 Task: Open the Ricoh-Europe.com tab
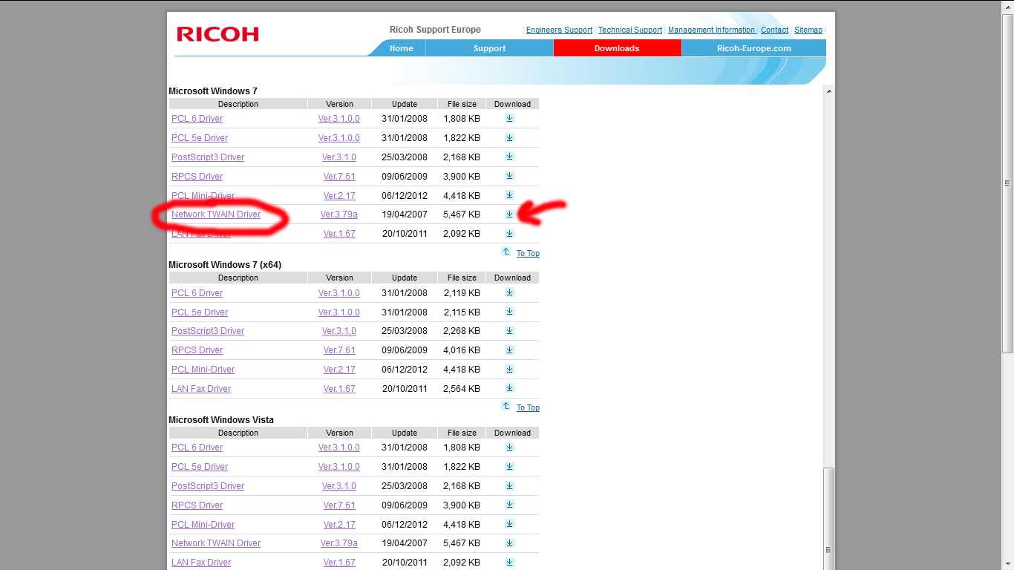click(x=753, y=48)
